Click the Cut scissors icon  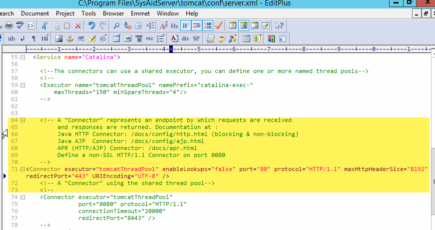coord(44,25)
